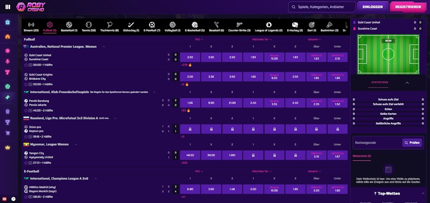430x203 pixels.
Task: Favorite the Gold Coast United vs Sunshine Coast match
Action: [26, 65]
